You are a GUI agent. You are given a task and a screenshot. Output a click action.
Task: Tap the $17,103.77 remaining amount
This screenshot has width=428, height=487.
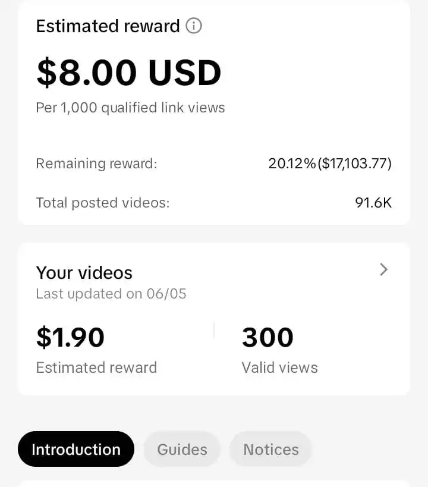coord(354,164)
